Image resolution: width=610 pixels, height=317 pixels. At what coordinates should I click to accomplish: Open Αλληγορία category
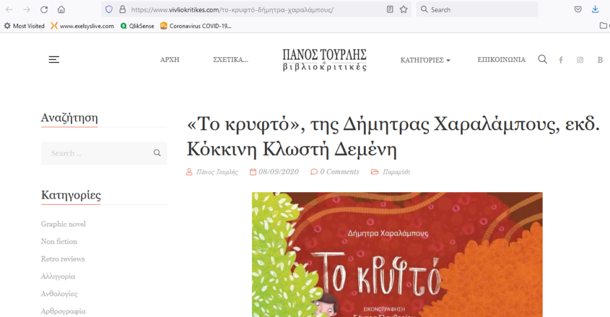58,277
